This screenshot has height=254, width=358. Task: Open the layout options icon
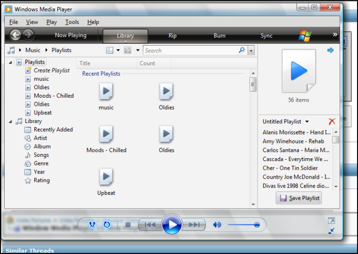coord(110,50)
